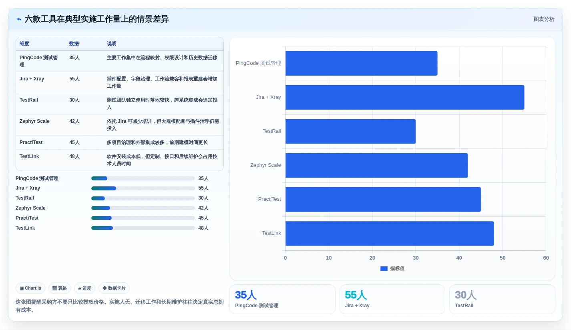Screen dimensions: 571x330
Task: Click the 表格 tag chip
Action: [60, 288]
